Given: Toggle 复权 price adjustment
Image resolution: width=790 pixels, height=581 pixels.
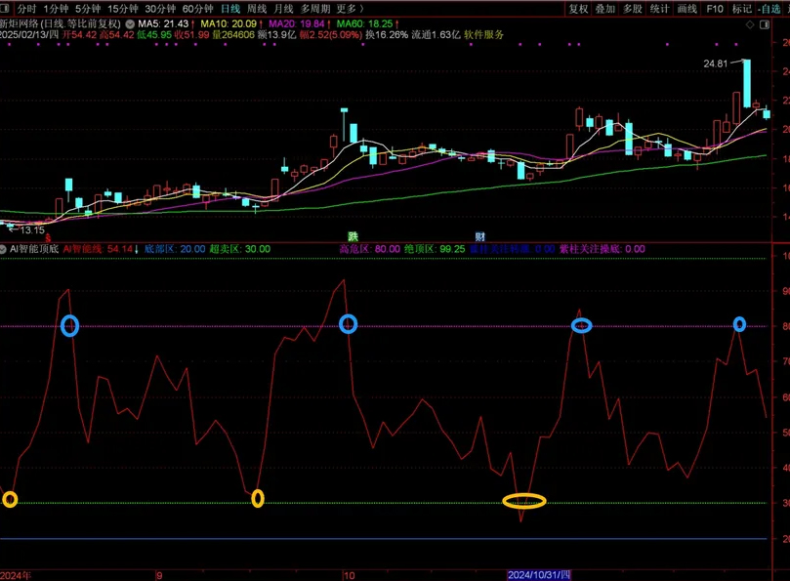Looking at the screenshot, I should [578, 8].
